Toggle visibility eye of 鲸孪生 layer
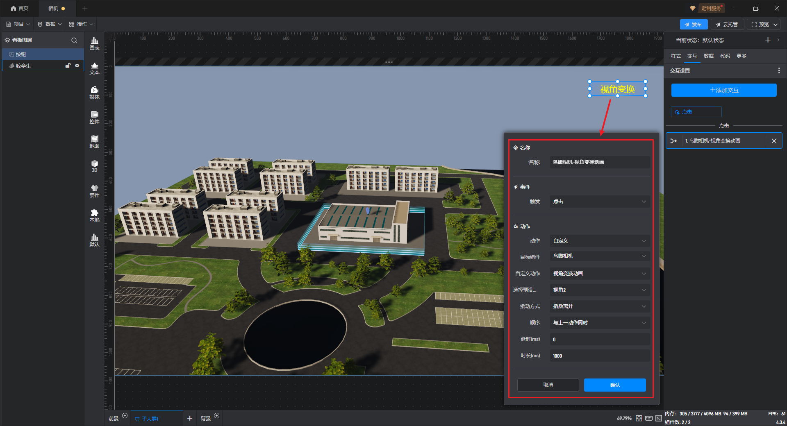 (77, 66)
